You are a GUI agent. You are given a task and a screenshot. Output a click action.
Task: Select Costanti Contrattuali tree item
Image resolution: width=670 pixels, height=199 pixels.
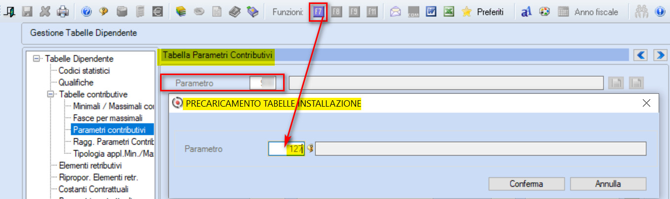[x=93, y=189]
